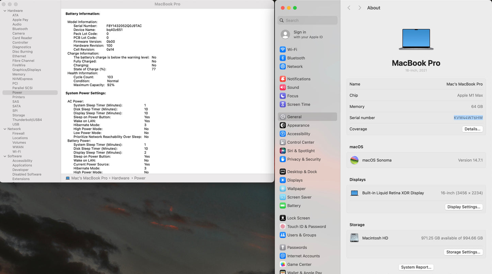Select Storage in the Hardware list

19,115
